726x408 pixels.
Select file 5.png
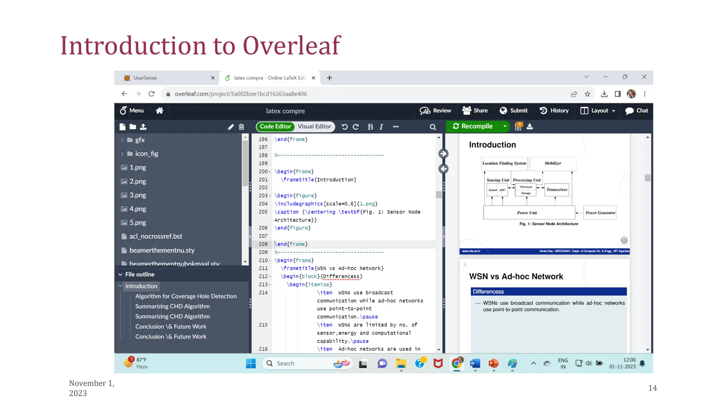pos(138,223)
